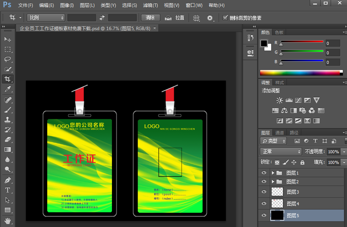This screenshot has height=227, width=347.
Task: Select the Eyedropper tool
Action: pyautogui.click(x=8, y=89)
